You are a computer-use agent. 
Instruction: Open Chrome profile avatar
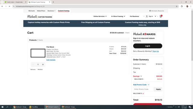[x=187, y=6]
